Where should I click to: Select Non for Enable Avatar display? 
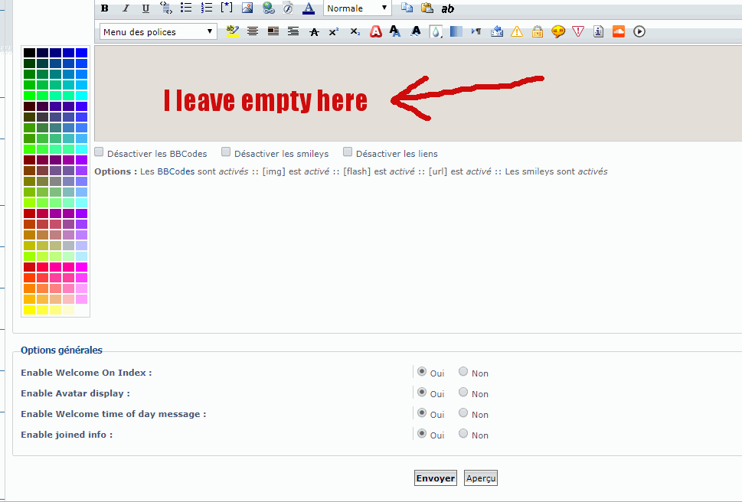point(463,393)
